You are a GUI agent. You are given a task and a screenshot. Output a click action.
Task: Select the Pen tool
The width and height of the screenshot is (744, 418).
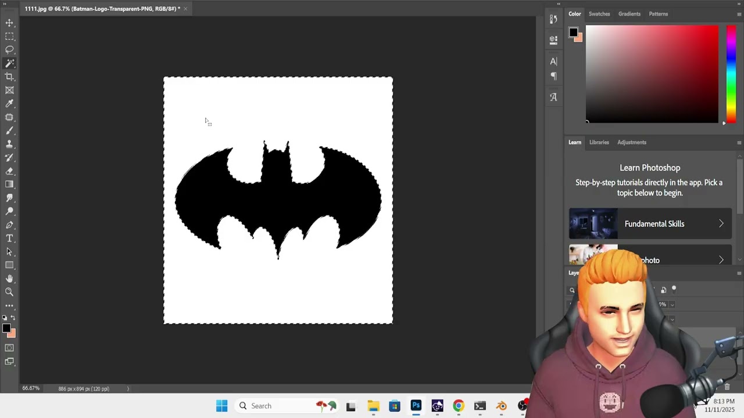coord(9,225)
